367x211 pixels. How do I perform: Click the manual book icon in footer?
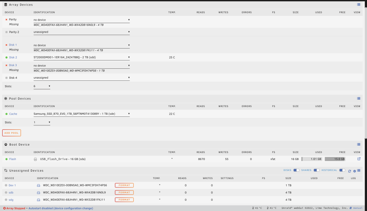pyautogui.click(x=350, y=208)
